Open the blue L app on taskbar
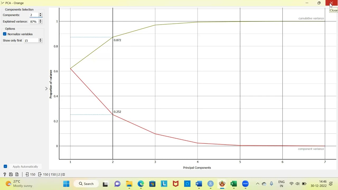Image resolution: width=338 pixels, height=190 pixels. 164,184
